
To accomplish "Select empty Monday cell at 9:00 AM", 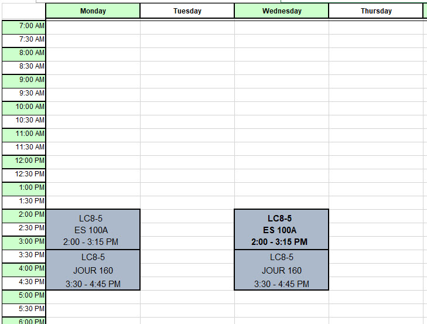I will [x=93, y=81].
